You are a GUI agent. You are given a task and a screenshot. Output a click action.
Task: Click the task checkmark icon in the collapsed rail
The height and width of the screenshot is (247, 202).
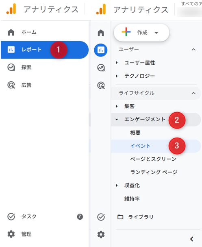(x=101, y=217)
